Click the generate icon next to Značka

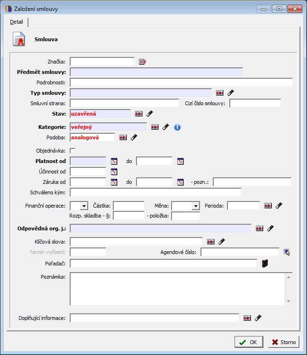[142, 62]
